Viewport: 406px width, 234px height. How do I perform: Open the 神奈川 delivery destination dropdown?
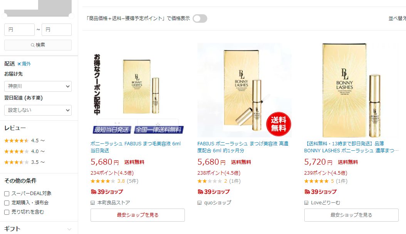(38, 86)
